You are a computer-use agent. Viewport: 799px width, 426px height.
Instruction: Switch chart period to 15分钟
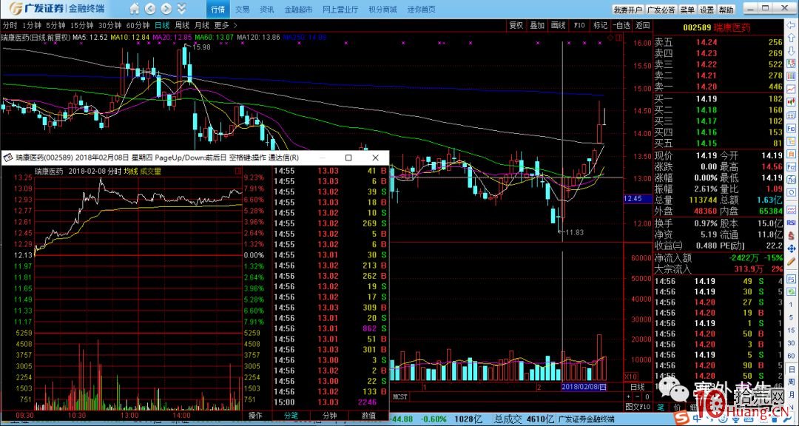[82, 25]
